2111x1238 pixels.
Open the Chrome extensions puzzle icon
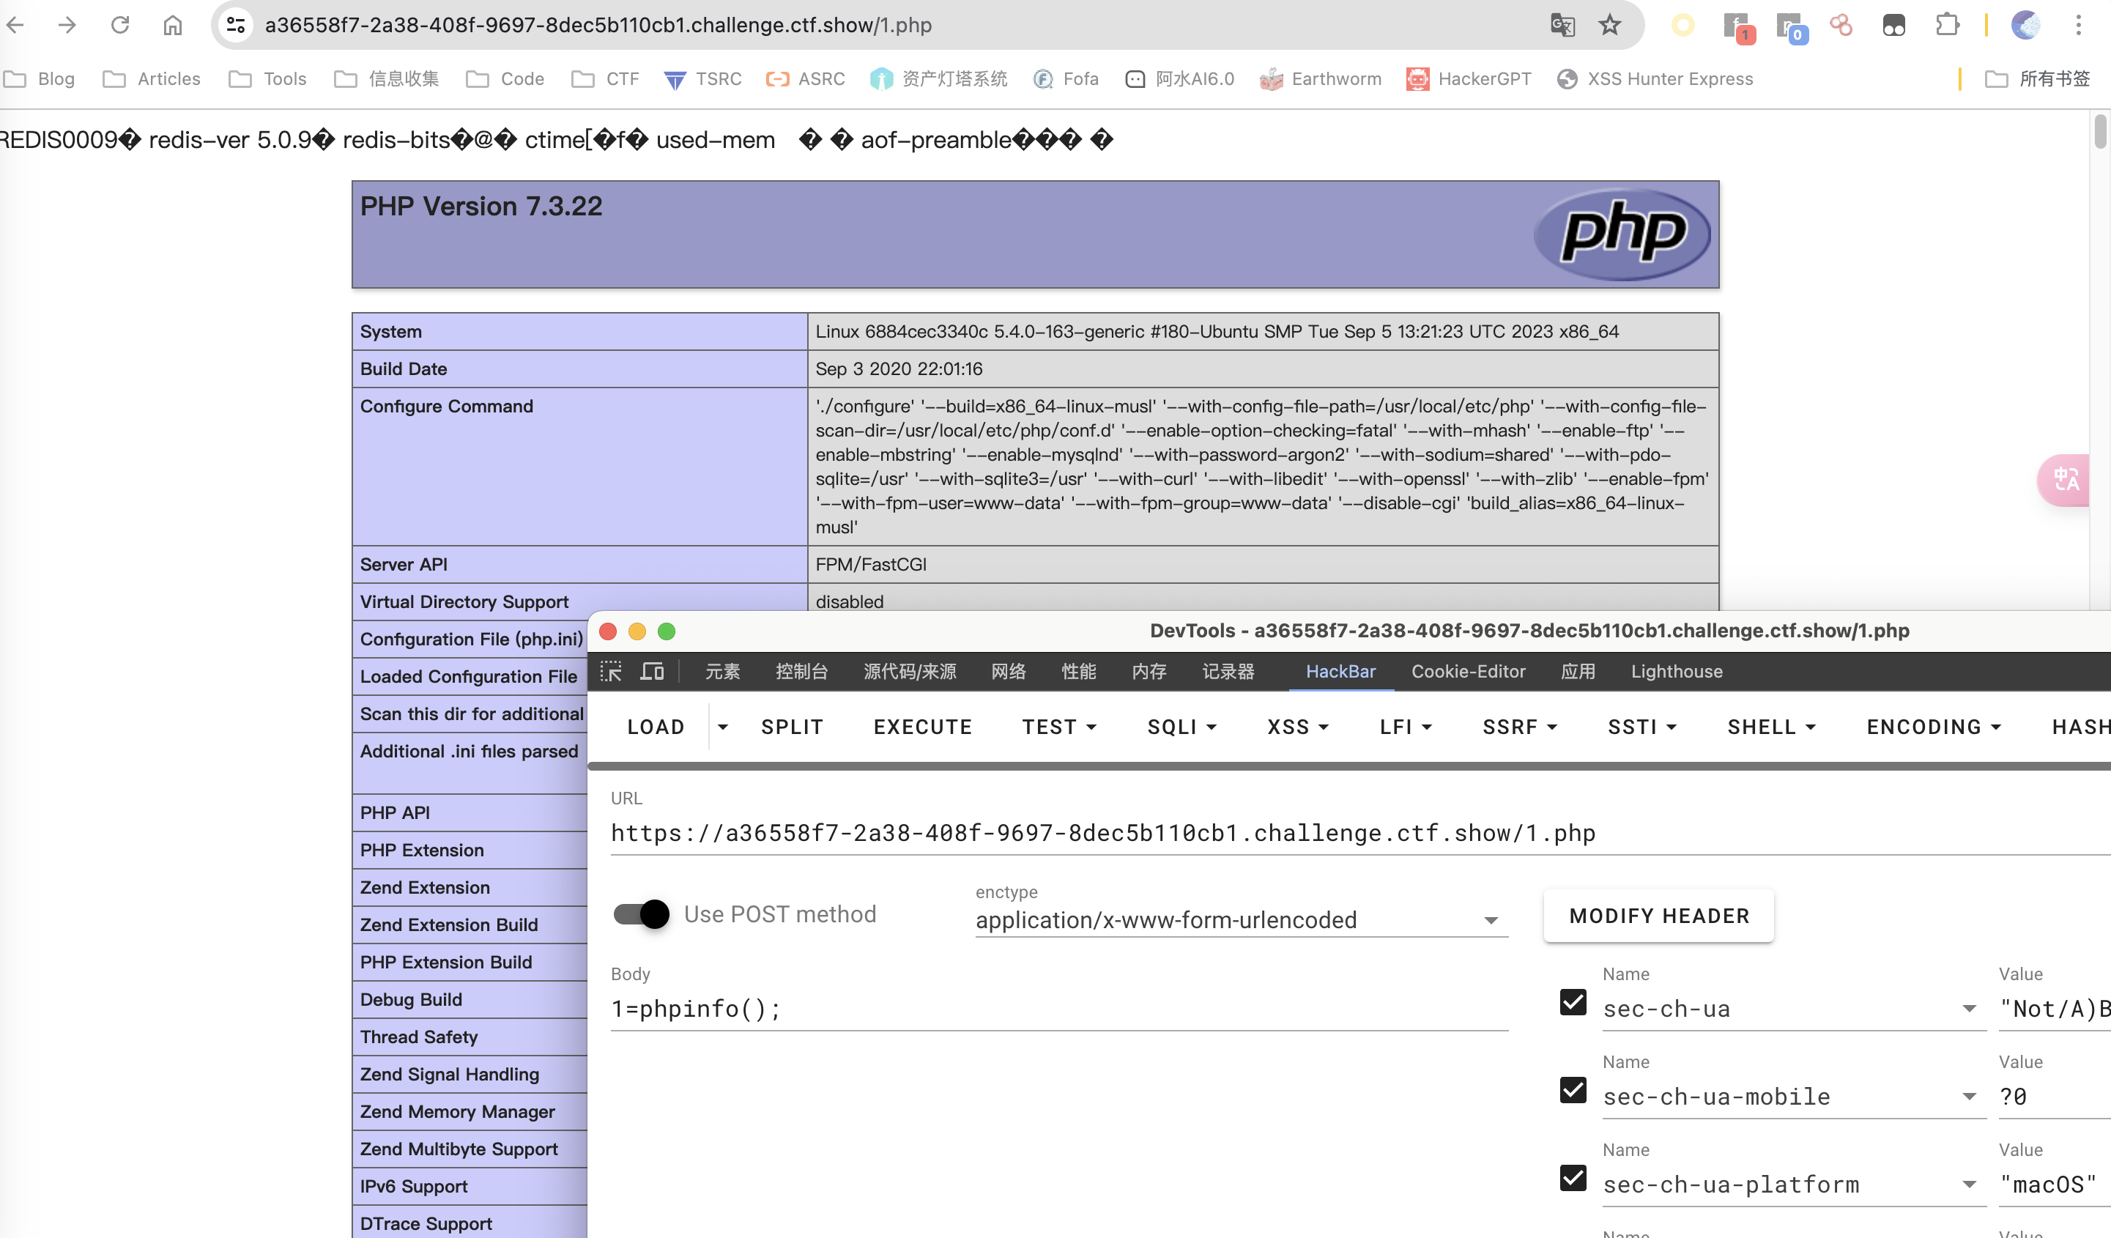click(1947, 25)
